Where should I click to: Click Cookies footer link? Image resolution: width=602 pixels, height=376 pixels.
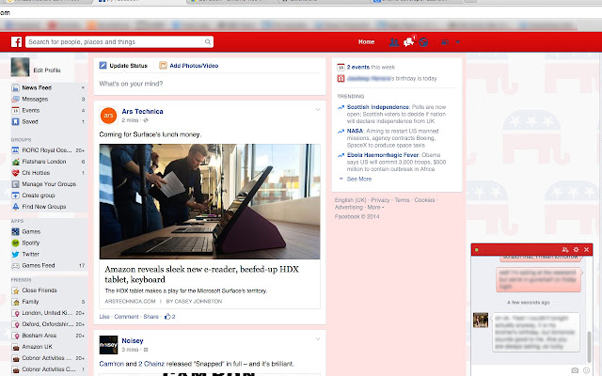tap(424, 200)
